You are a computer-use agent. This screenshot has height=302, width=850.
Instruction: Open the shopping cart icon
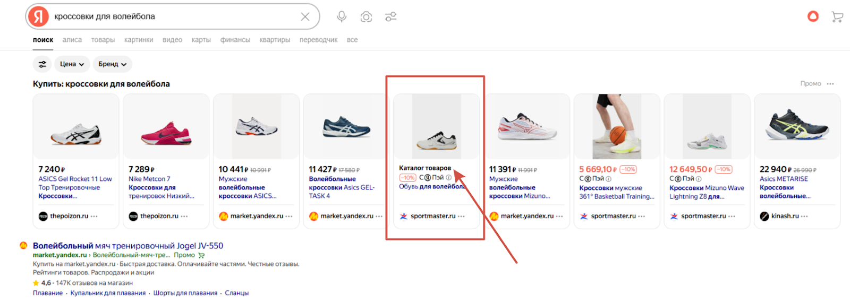click(x=837, y=17)
